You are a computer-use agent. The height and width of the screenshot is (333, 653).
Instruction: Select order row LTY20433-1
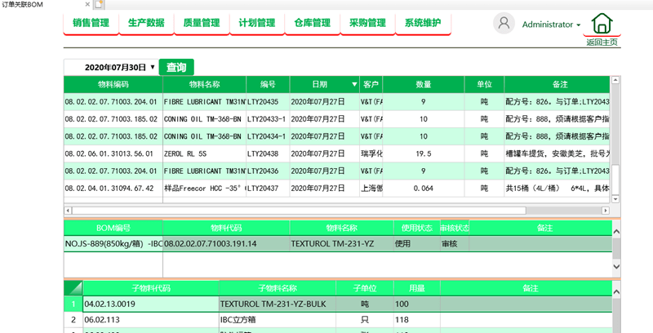click(337, 119)
